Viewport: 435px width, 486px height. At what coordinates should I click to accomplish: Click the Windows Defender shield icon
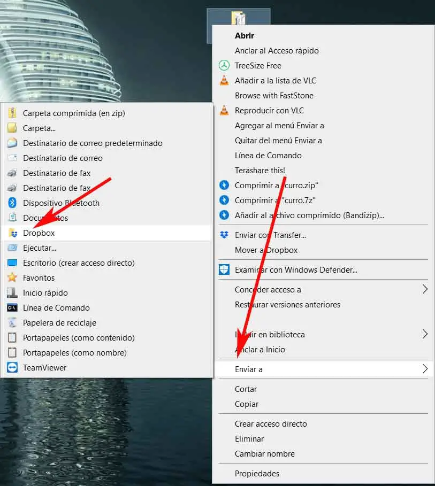click(224, 269)
